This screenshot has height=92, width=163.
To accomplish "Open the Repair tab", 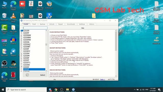I will coord(61,24).
